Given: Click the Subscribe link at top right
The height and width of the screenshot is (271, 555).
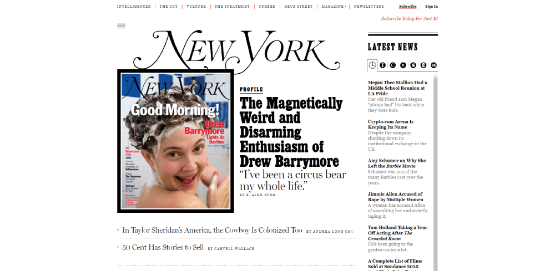Looking at the screenshot, I should (x=408, y=6).
